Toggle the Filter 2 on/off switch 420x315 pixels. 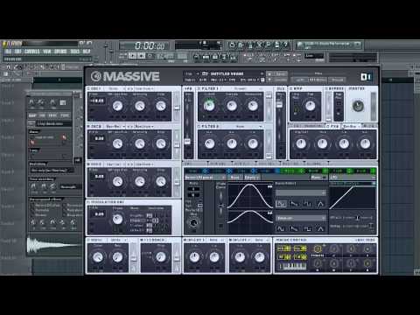(199, 126)
